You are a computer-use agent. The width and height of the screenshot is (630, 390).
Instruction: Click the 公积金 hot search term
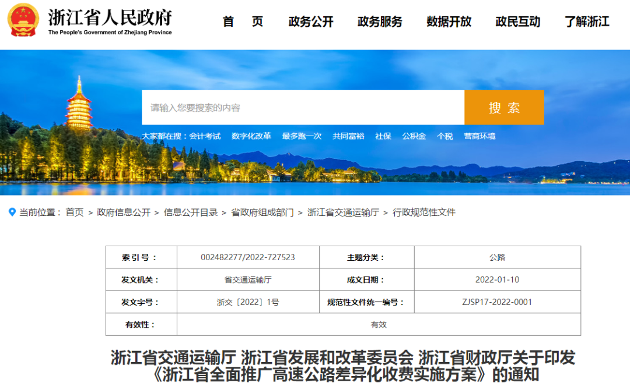(x=414, y=136)
